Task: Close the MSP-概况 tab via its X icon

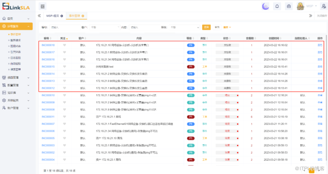Action: tap(62, 16)
